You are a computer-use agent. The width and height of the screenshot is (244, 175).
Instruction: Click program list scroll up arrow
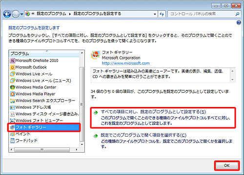coord(82,53)
